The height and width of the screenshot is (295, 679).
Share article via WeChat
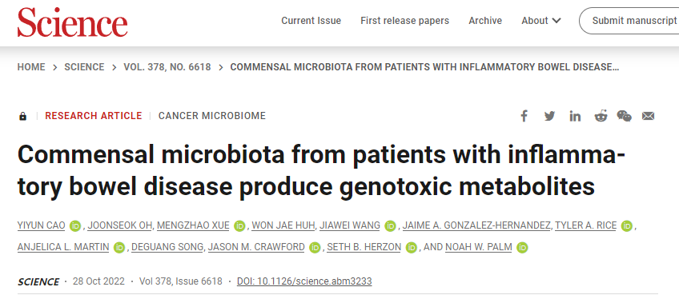pos(624,116)
